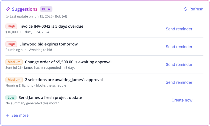Open the Elmwood bid expires tomorrow suggestion
210x126 pixels.
(x=49, y=44)
